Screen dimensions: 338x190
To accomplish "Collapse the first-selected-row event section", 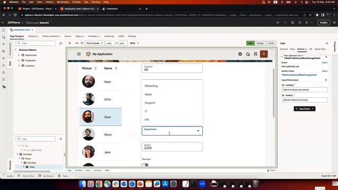I will [281, 57].
